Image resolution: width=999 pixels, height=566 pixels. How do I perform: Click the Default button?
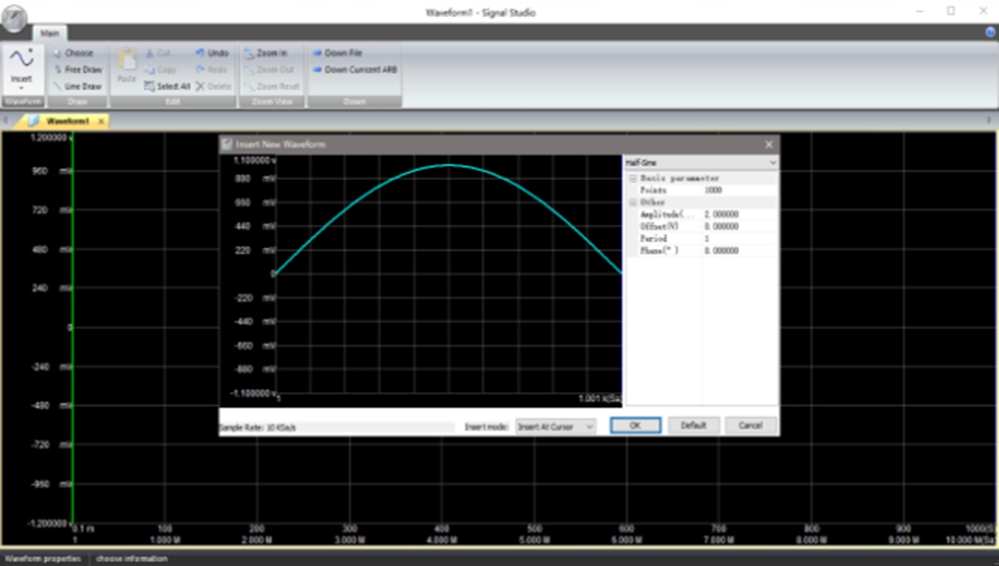pyautogui.click(x=693, y=425)
